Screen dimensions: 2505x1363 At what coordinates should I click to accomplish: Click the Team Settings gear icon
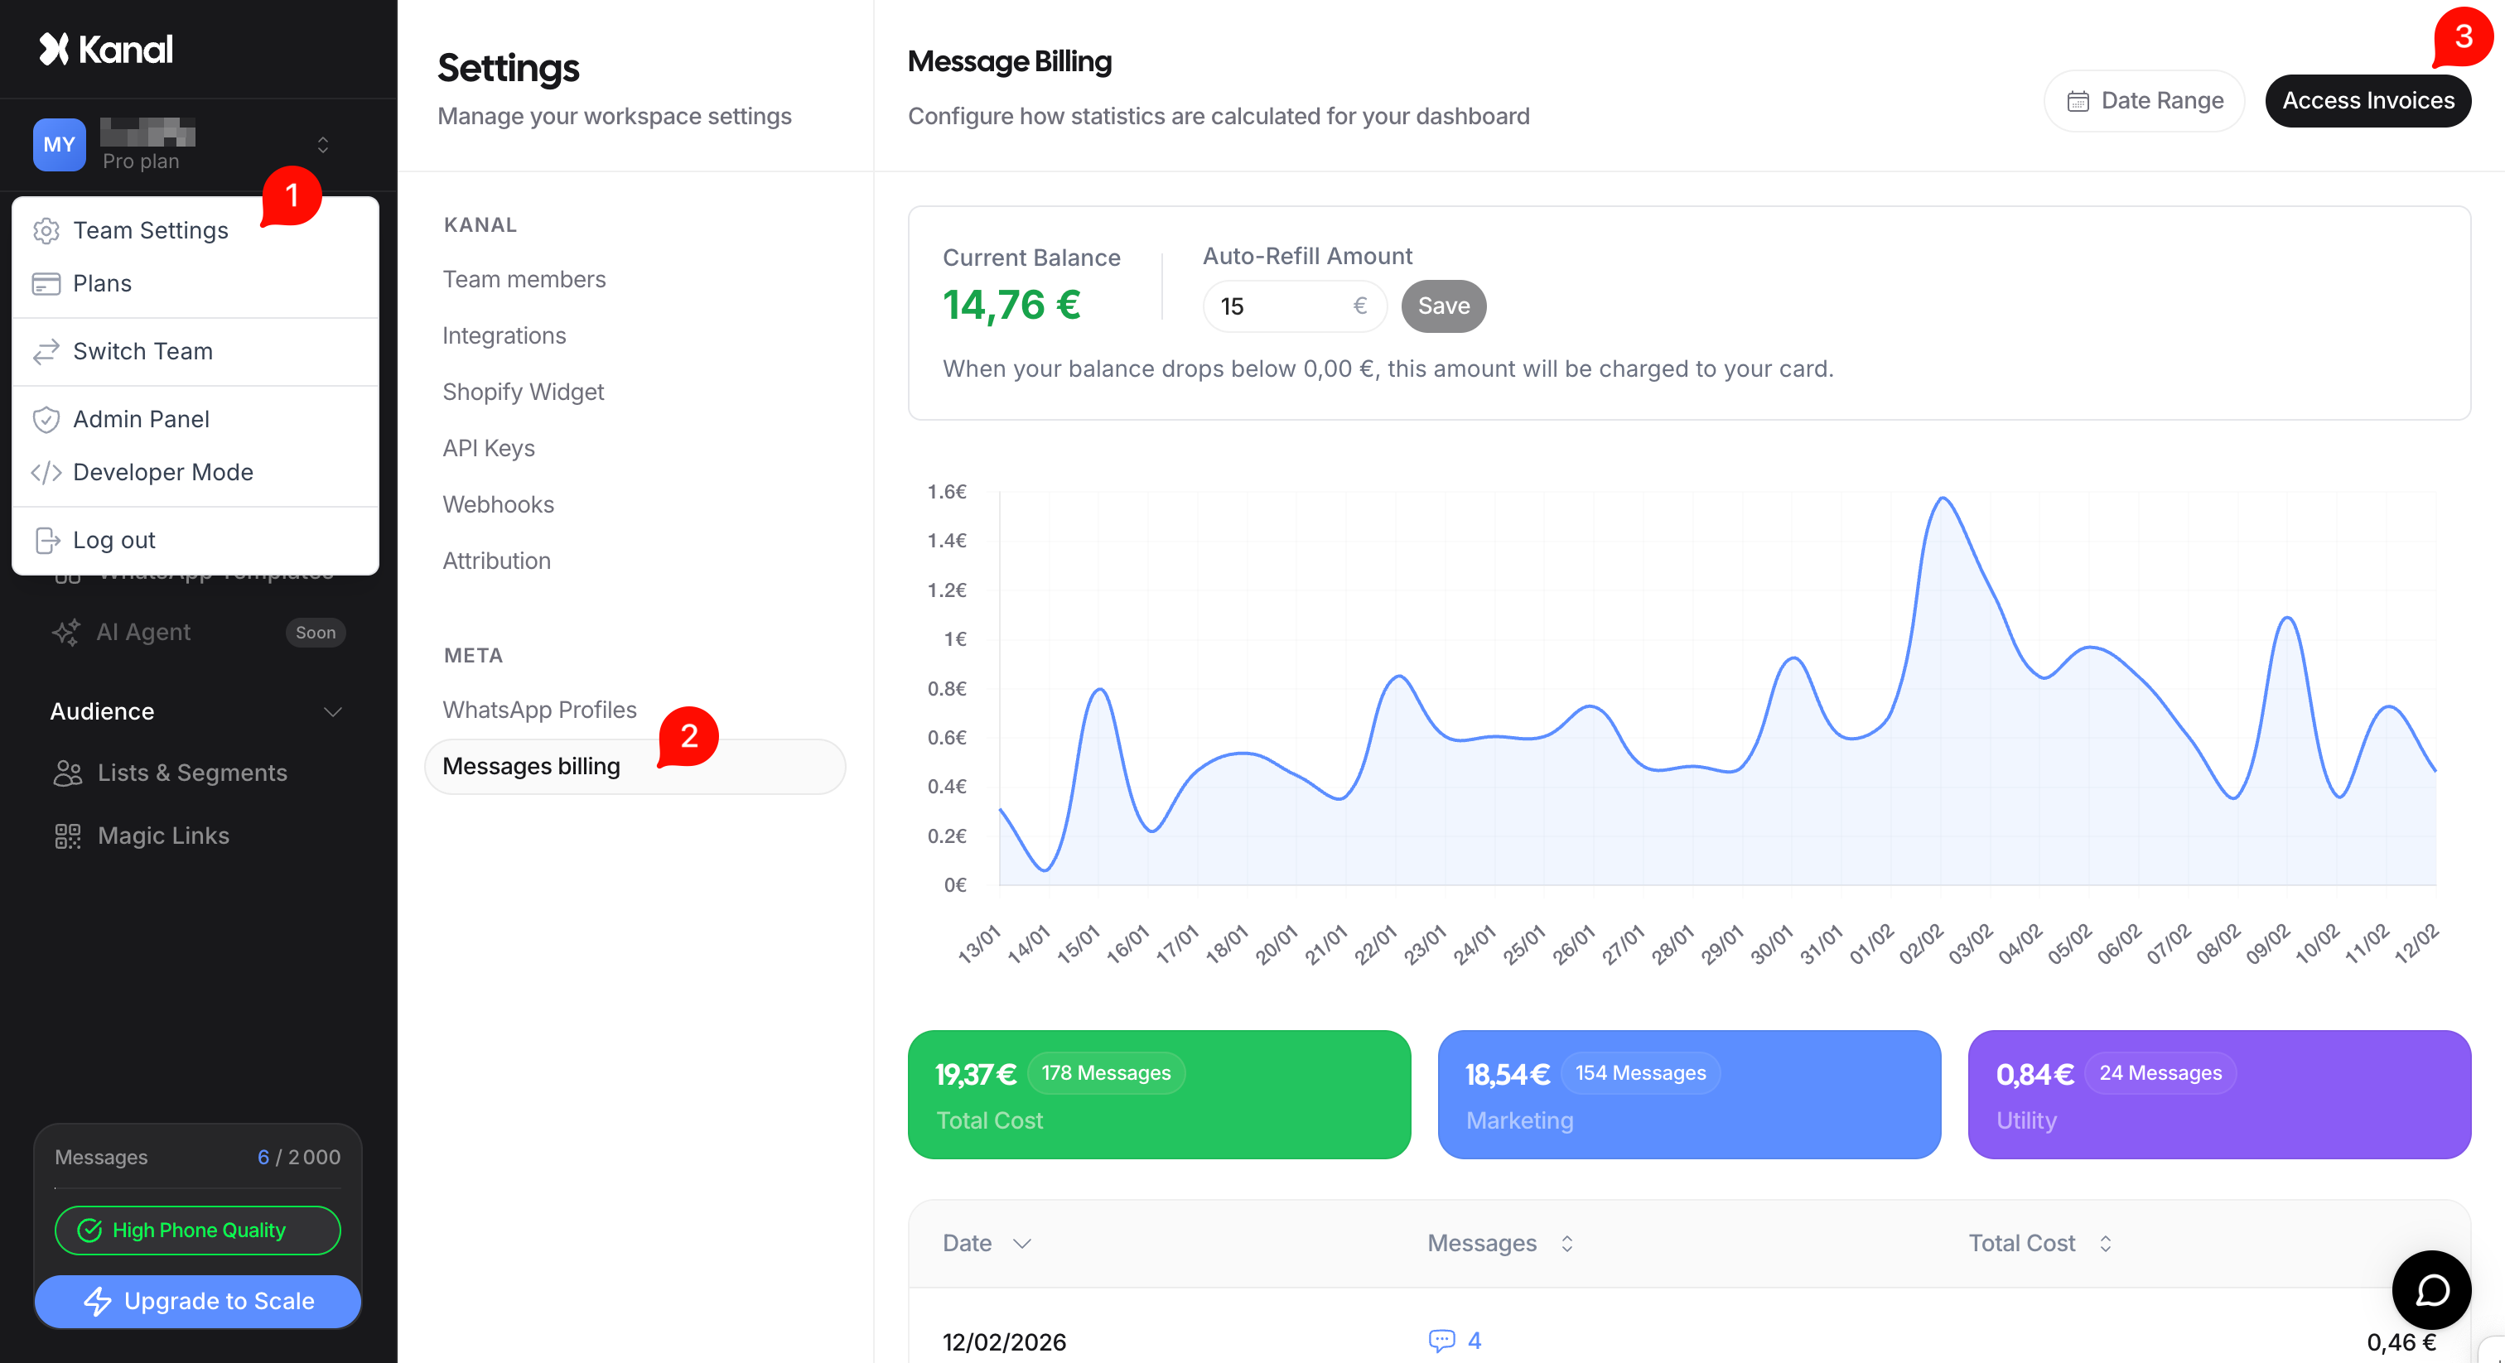pyautogui.click(x=46, y=230)
